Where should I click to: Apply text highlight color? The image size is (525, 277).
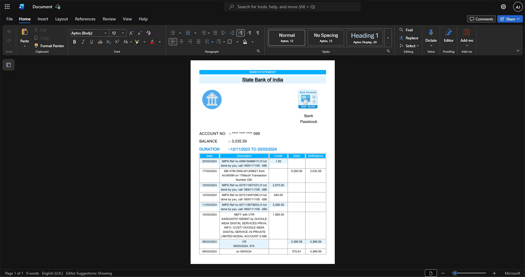(x=137, y=42)
